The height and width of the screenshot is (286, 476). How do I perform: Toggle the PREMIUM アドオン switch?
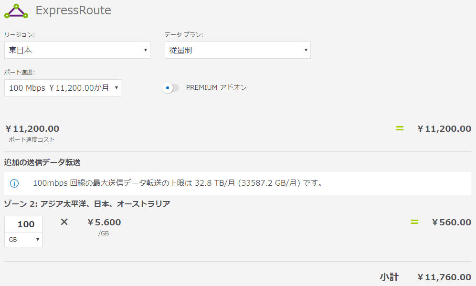(170, 88)
